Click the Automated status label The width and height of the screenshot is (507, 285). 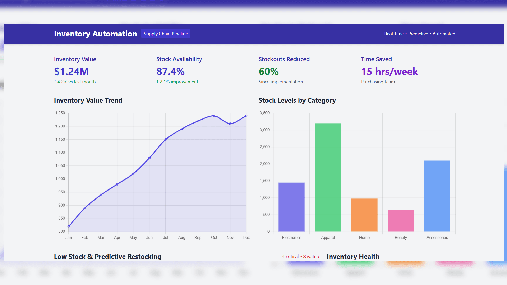pos(444,34)
